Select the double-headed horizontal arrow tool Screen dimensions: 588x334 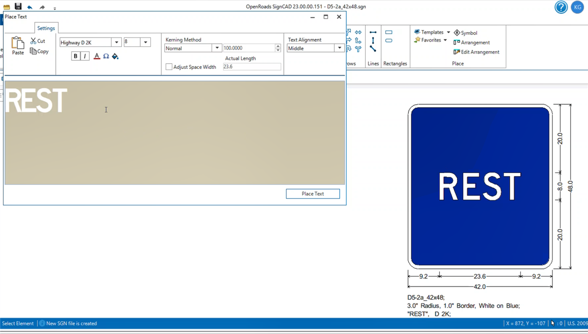358,32
